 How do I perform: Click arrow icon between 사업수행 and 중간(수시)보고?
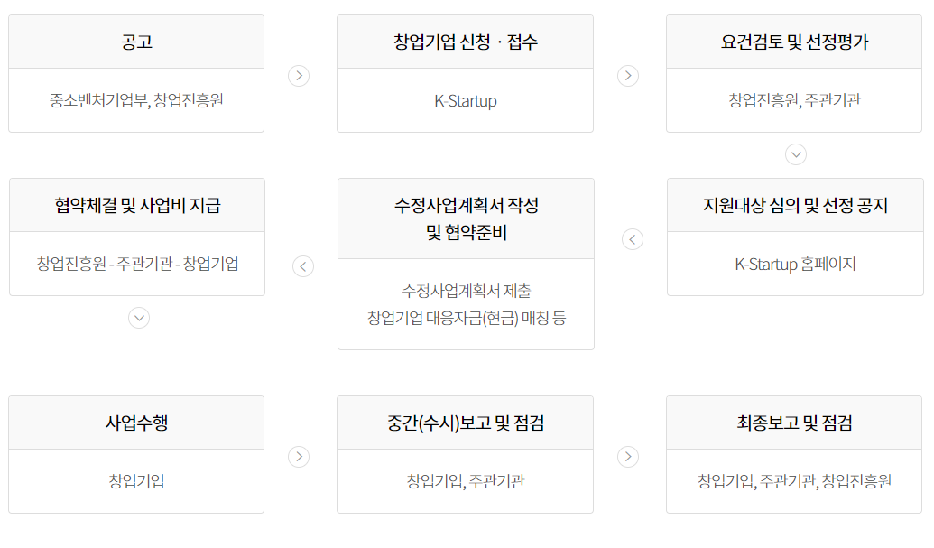tap(299, 457)
